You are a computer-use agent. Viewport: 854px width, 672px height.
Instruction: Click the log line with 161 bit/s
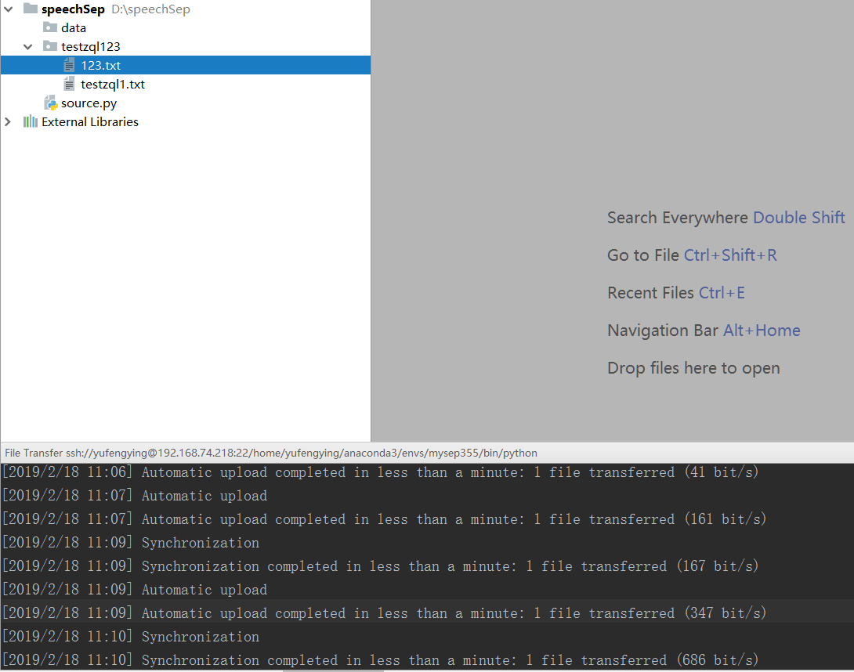[384, 519]
